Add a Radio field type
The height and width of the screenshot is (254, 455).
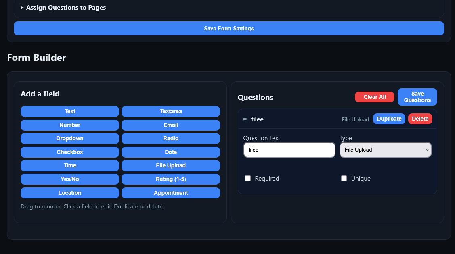170,139
